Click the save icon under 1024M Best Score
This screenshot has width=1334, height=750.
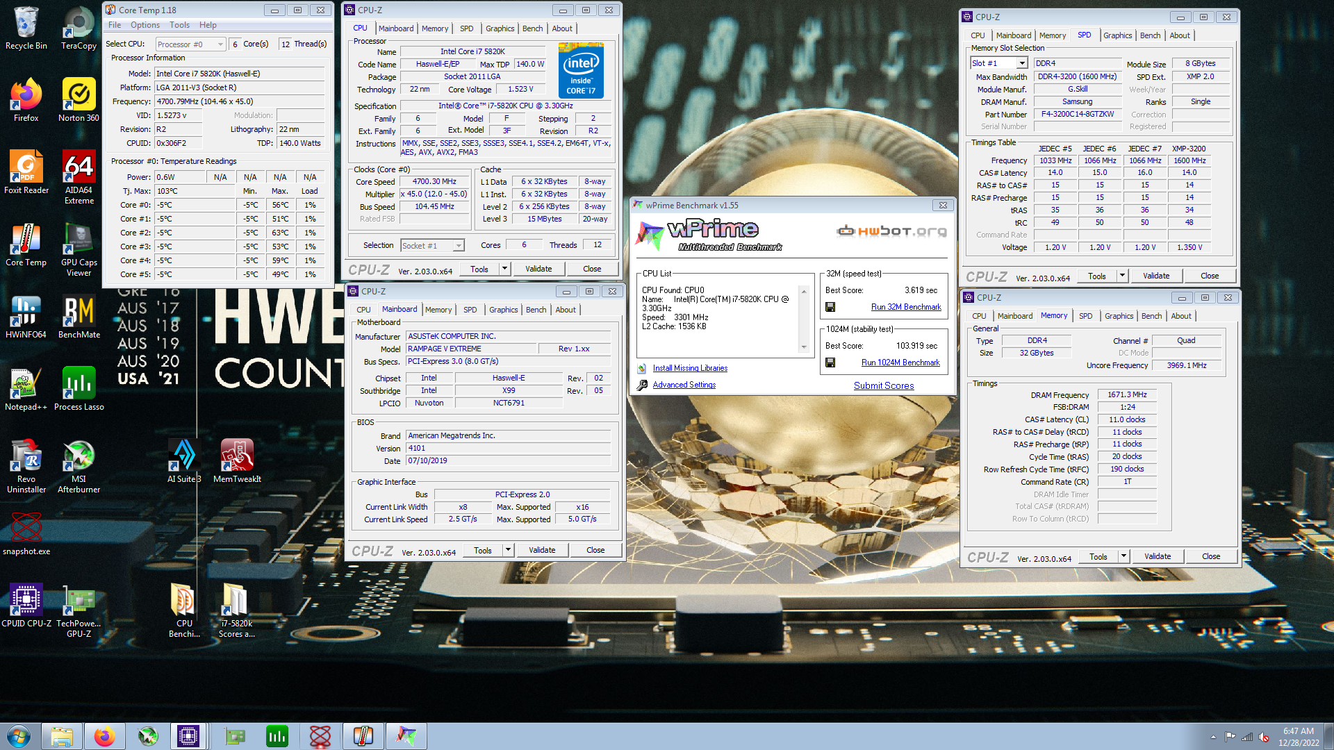[x=830, y=362]
